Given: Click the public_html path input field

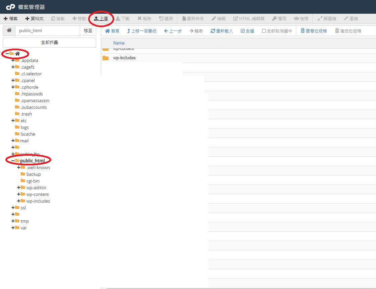Looking at the screenshot, I should [x=47, y=30].
